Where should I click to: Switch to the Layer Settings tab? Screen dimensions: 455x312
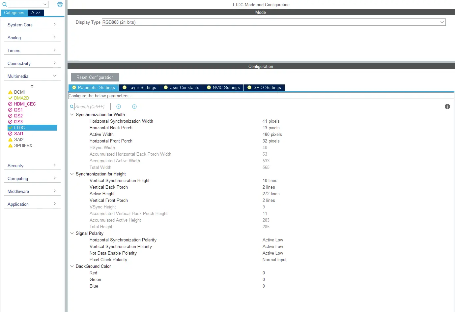tap(139, 87)
